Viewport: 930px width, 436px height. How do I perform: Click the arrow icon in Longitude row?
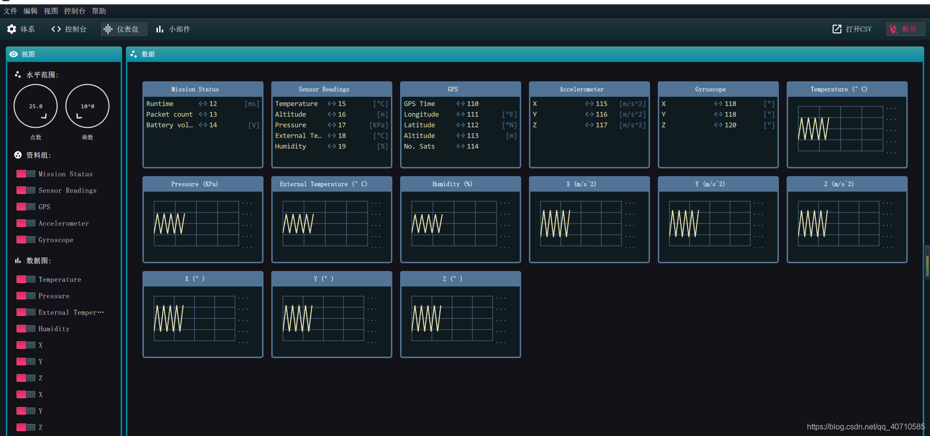pos(461,114)
